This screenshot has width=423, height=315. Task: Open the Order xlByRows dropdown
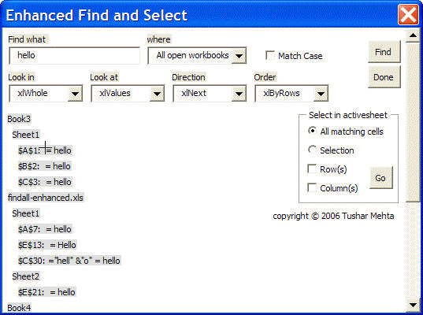pos(321,94)
